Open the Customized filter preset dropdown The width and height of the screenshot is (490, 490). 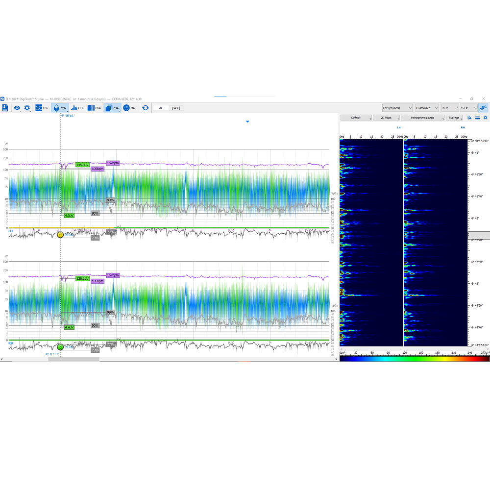coord(426,108)
